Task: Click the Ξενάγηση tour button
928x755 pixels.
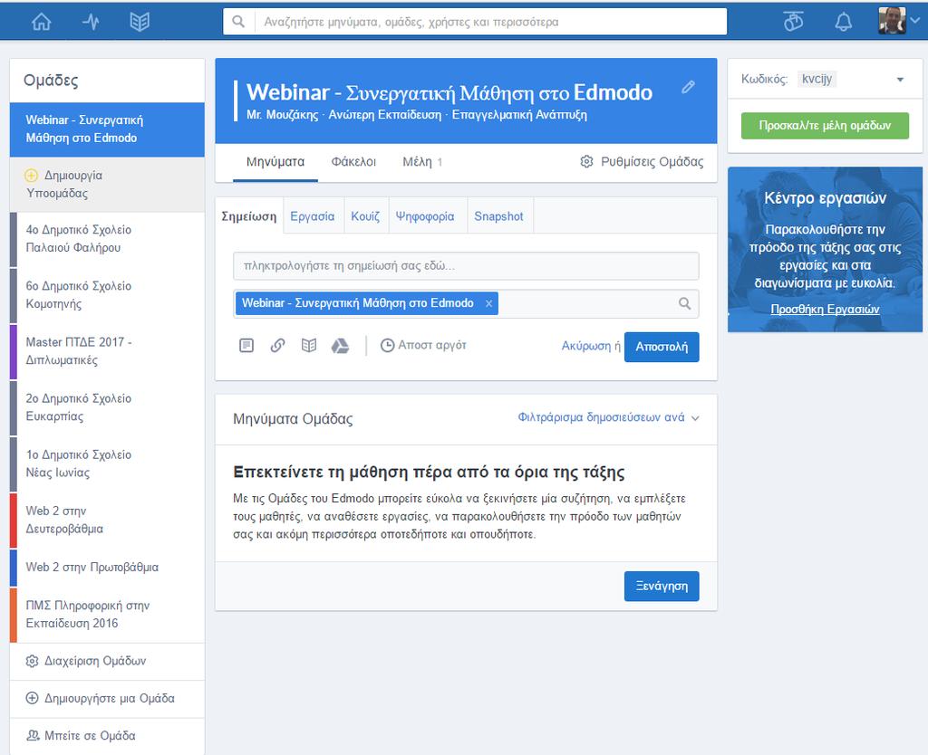Action: (662, 586)
